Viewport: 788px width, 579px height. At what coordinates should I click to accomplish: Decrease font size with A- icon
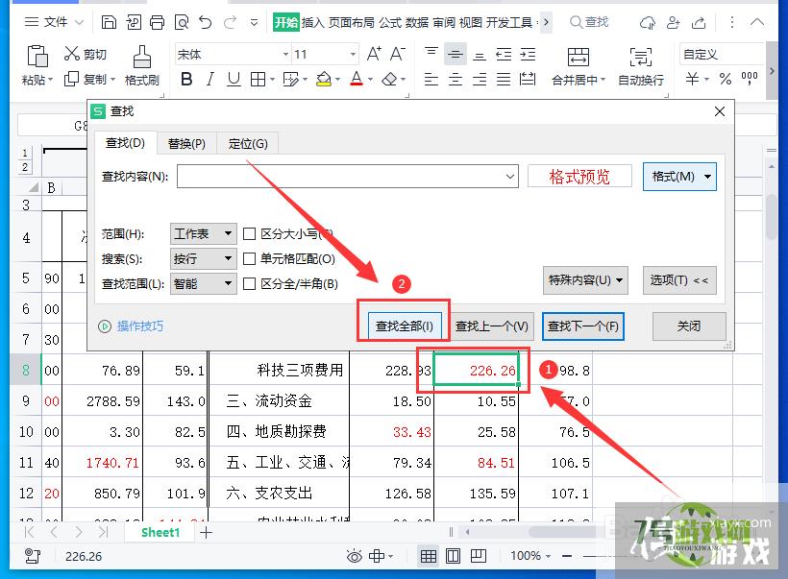397,54
